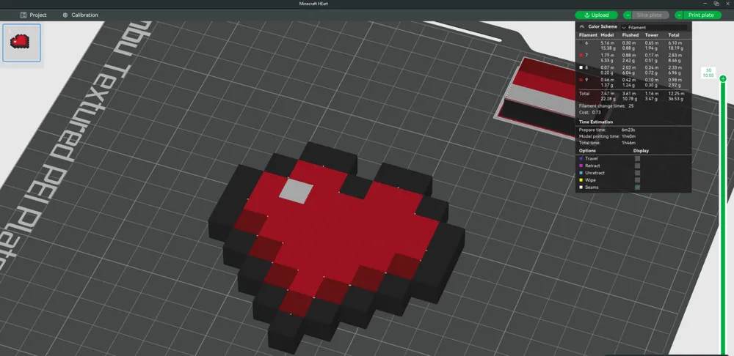
Task: Click the Cost value 0.73
Action: pos(596,112)
